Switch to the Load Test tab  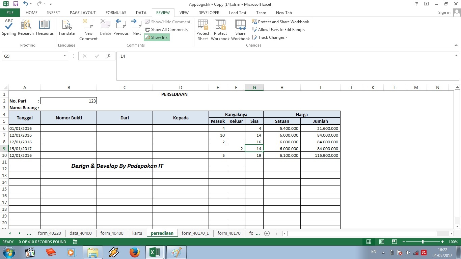pyautogui.click(x=238, y=13)
